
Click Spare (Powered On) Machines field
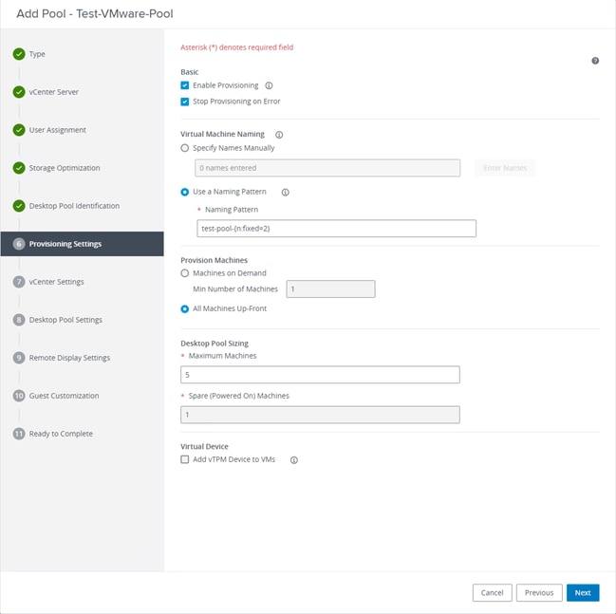click(320, 415)
